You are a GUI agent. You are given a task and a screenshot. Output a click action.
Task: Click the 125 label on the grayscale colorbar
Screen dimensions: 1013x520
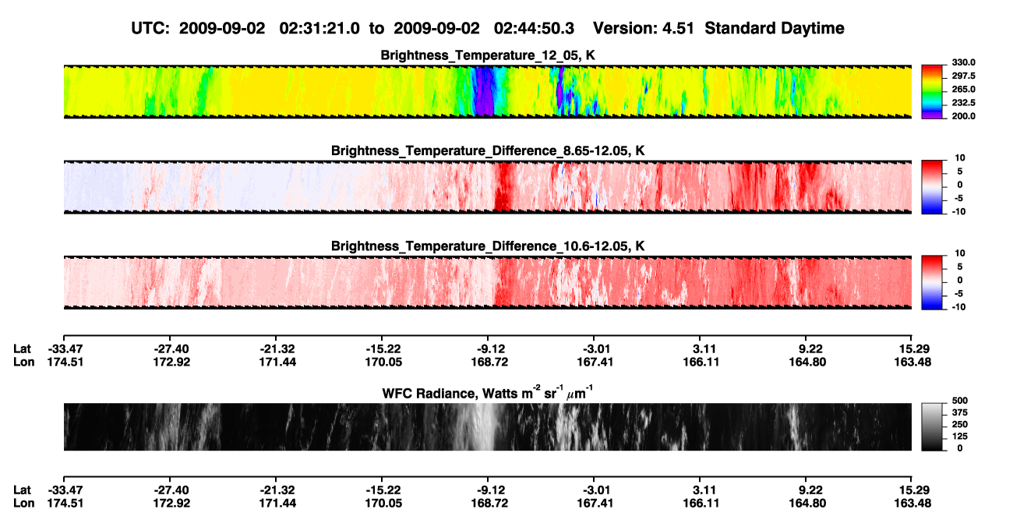tap(959, 437)
